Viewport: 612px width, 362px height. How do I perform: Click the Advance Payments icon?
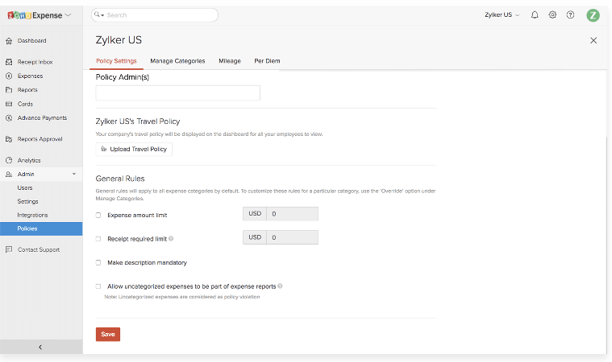coord(9,118)
